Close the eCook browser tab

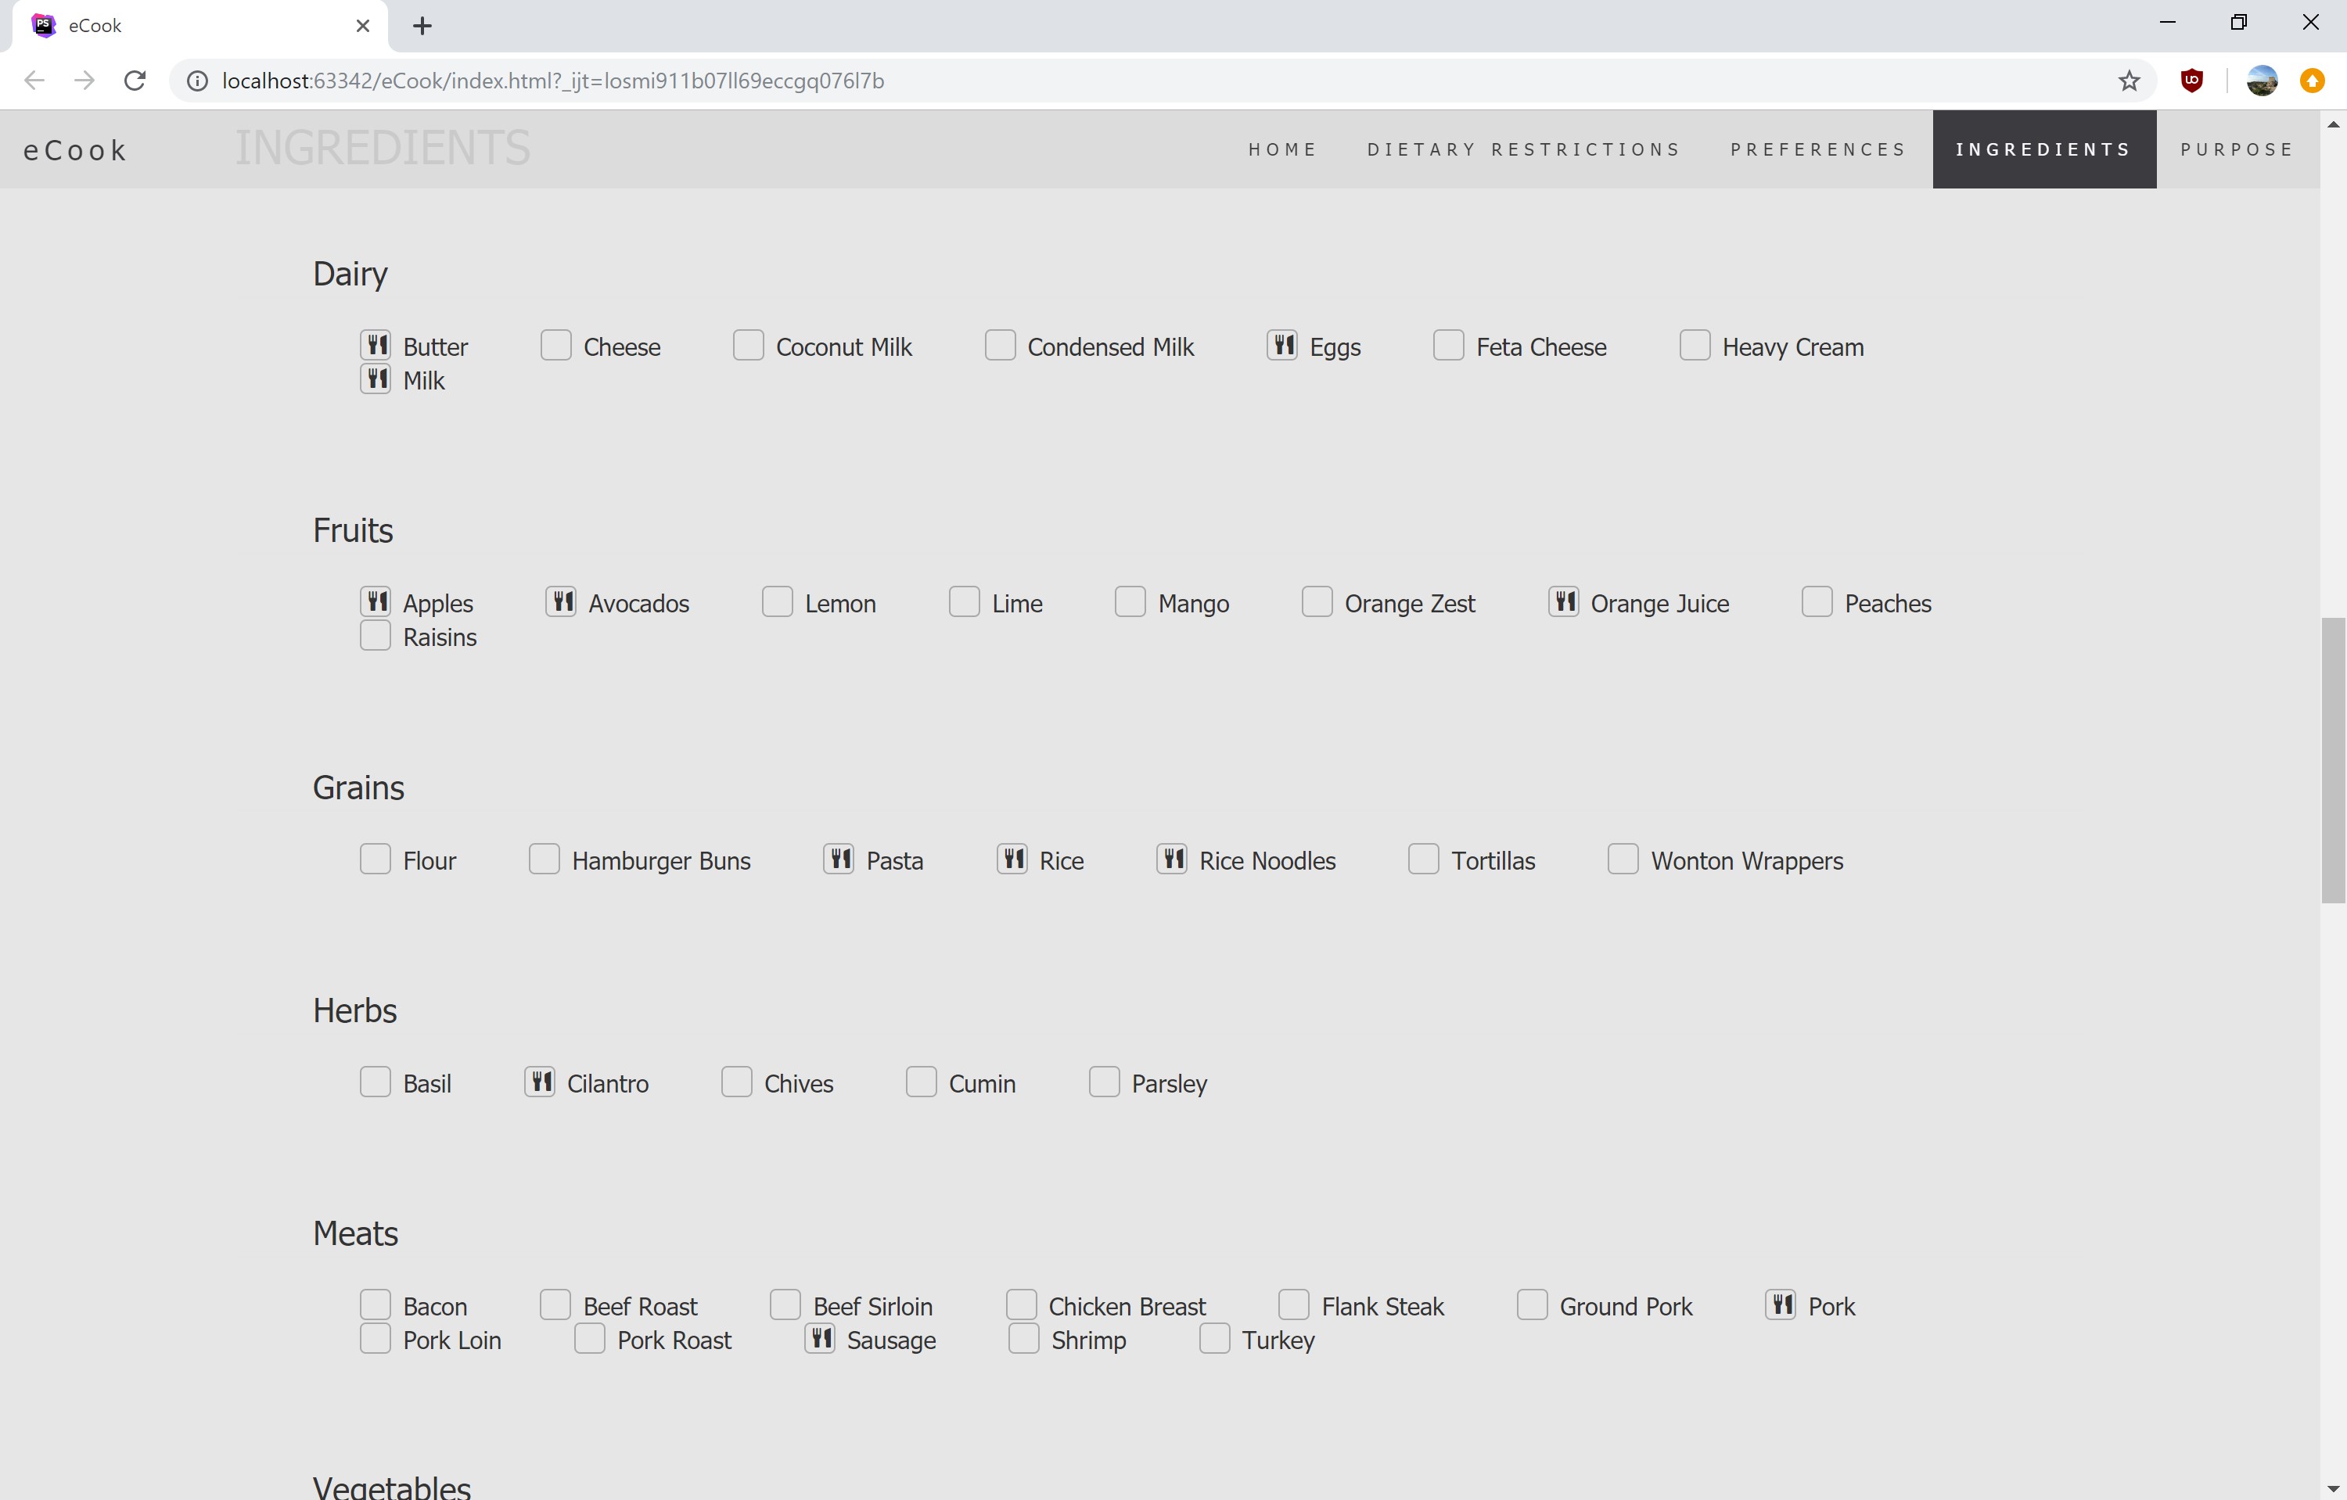coord(362,27)
